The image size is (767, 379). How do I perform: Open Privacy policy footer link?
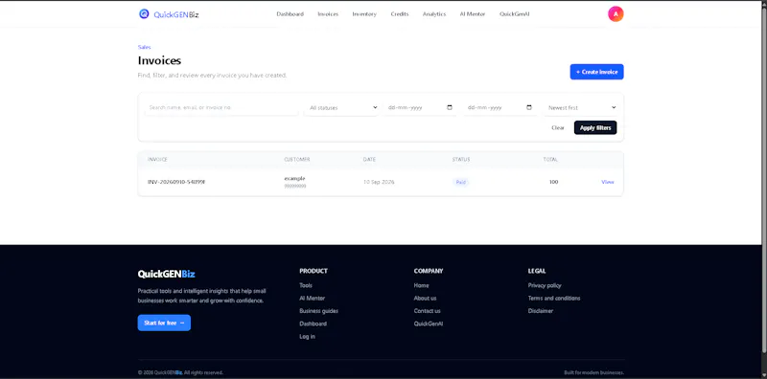pyautogui.click(x=545, y=285)
